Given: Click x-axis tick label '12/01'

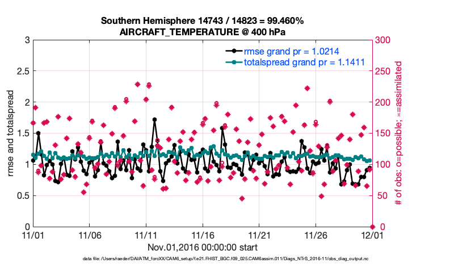Looking at the screenshot, I should coord(372,235).
